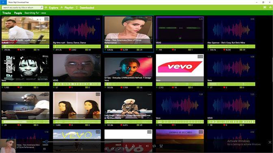Click the heart icon with 7,104 likes

[121, 87]
